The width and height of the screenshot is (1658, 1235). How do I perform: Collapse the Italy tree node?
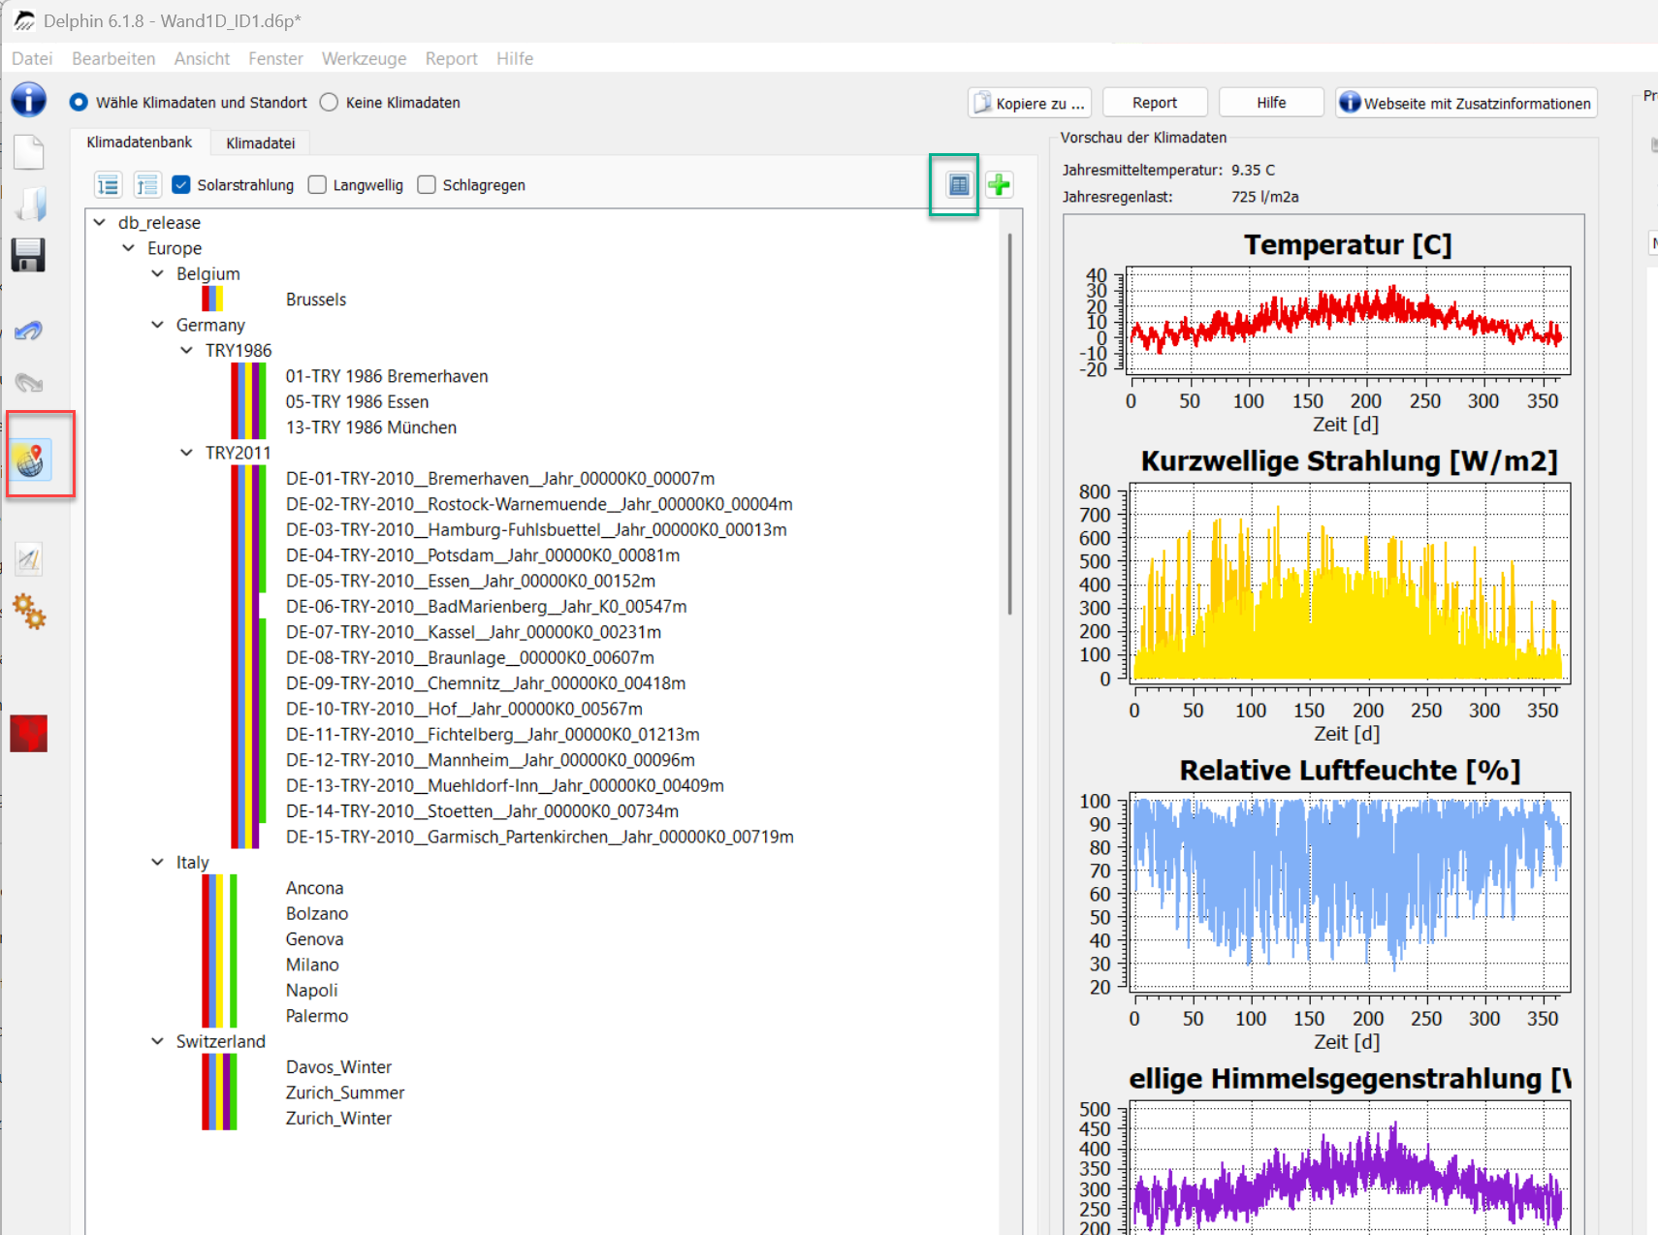pos(158,862)
